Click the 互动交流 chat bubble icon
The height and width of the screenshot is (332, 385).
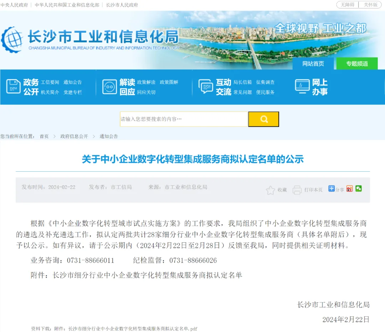coord(206,86)
